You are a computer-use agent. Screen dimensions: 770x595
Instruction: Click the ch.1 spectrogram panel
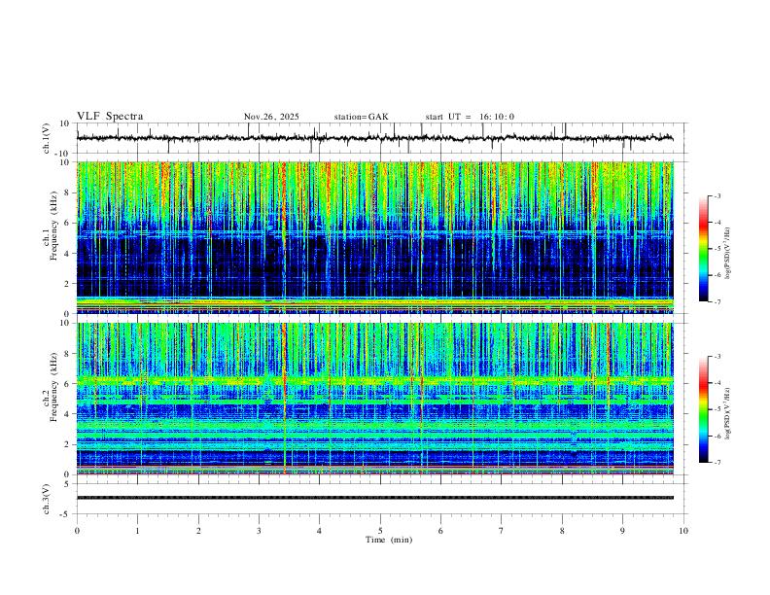(374, 237)
